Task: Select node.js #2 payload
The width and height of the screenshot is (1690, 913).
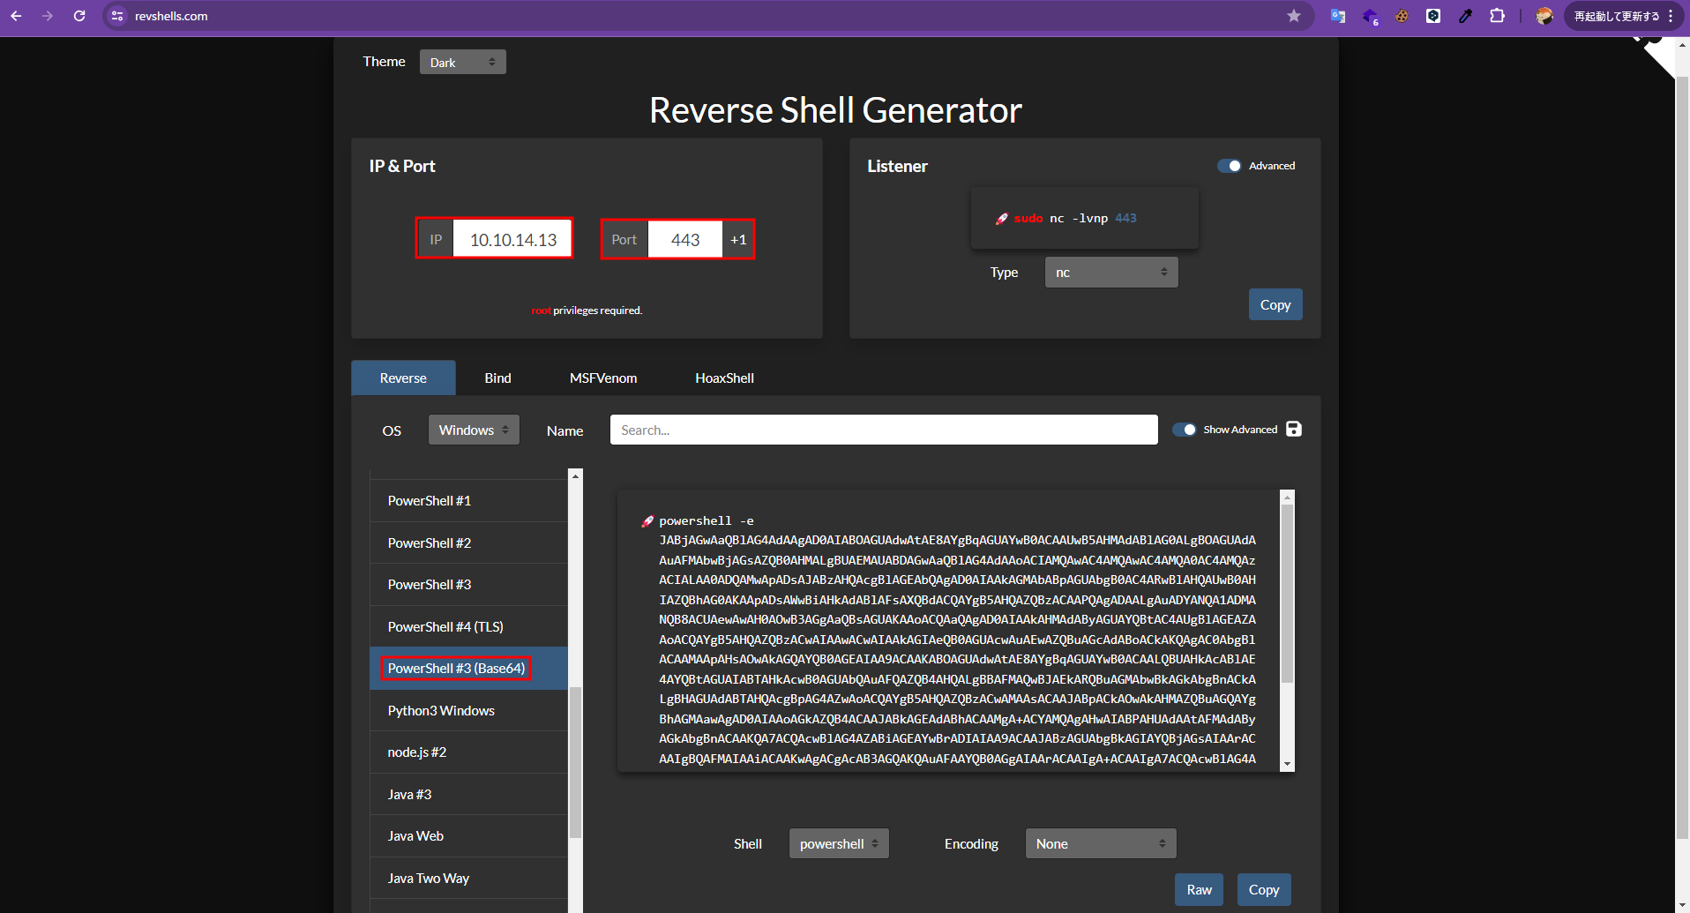Action: 468,752
